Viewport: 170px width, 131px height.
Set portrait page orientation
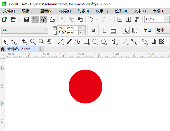click(105, 30)
